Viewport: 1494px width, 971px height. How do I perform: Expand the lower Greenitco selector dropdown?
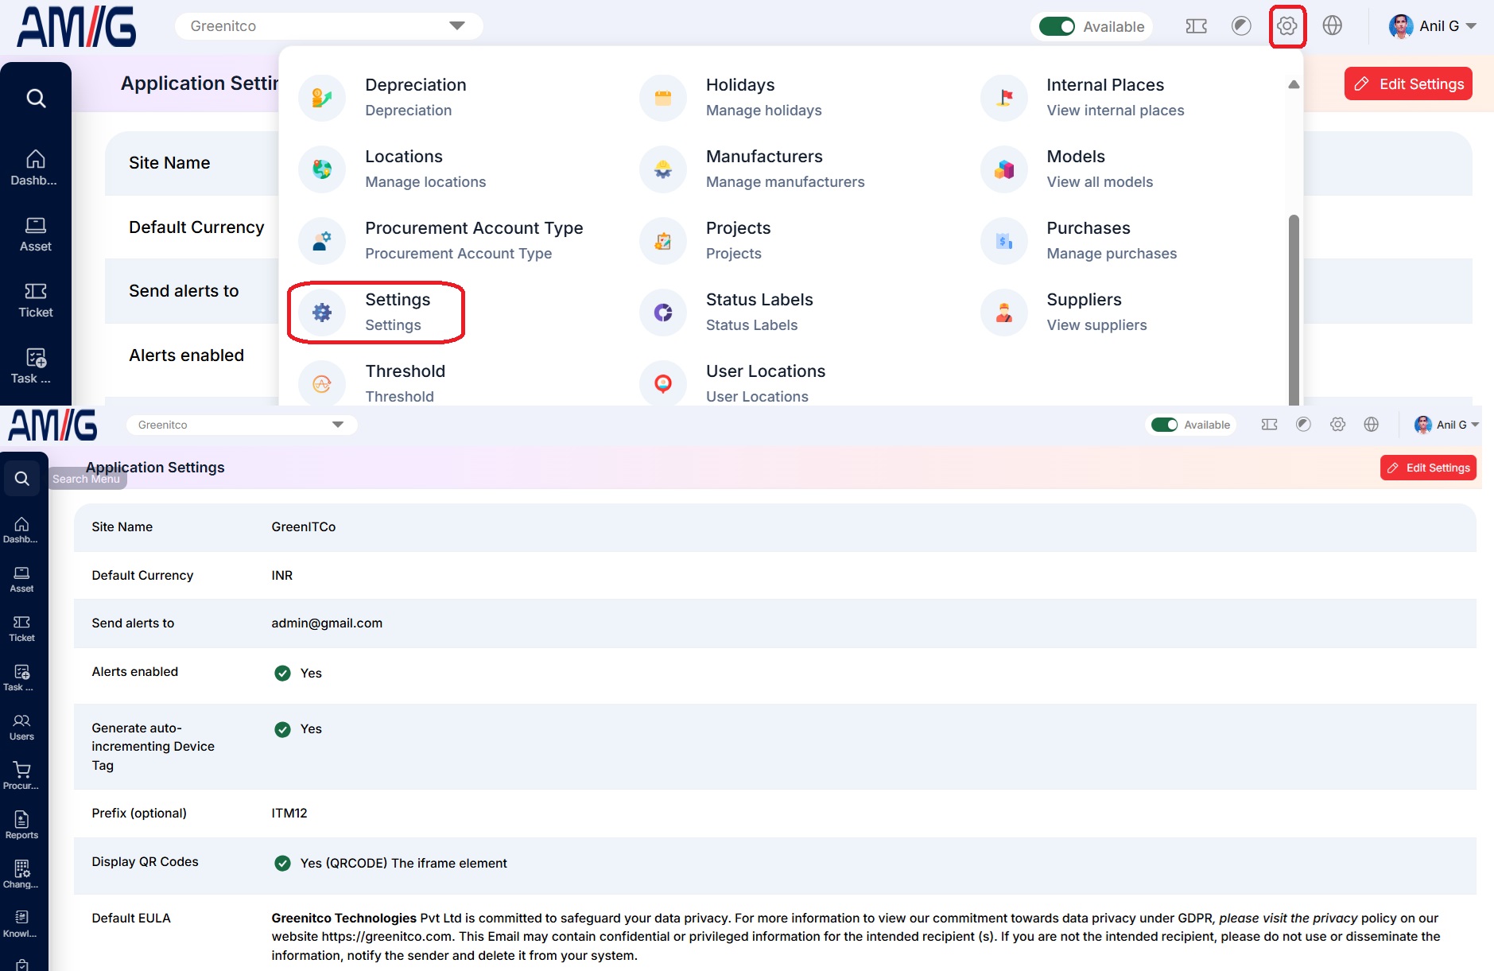coord(241,425)
